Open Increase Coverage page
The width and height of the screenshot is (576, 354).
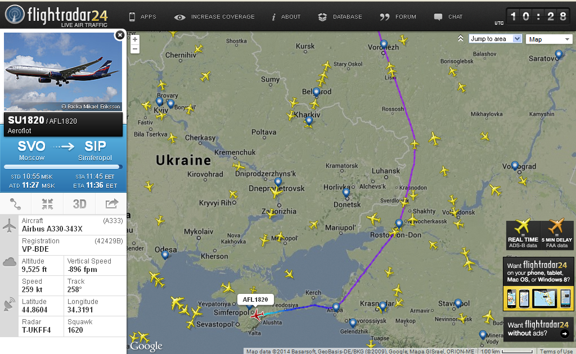click(x=214, y=17)
